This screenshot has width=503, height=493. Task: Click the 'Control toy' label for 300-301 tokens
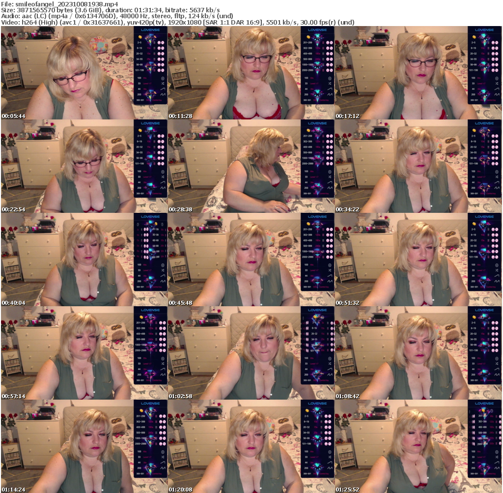click(x=157, y=99)
